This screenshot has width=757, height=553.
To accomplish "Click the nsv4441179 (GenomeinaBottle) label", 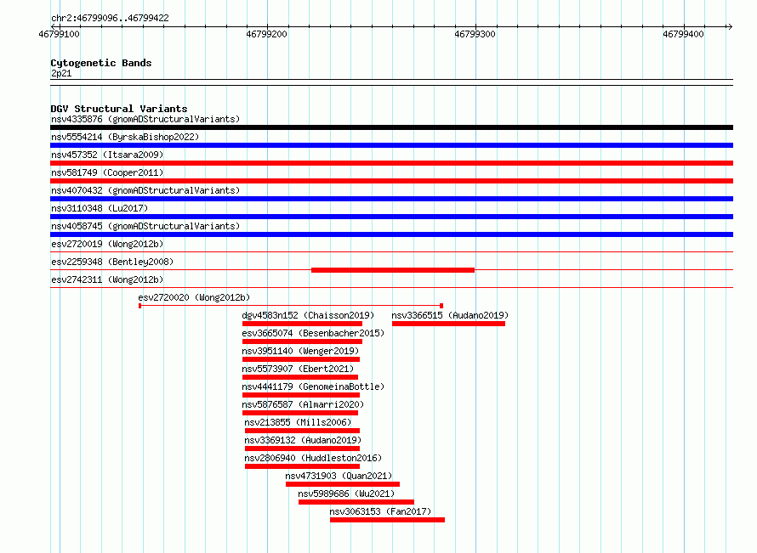I will click(x=313, y=387).
